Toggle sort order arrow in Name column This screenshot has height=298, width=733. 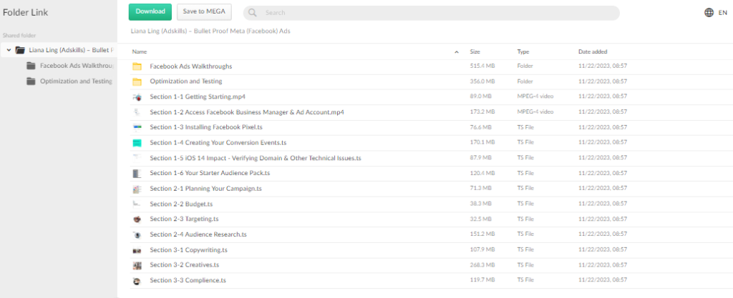(x=457, y=52)
